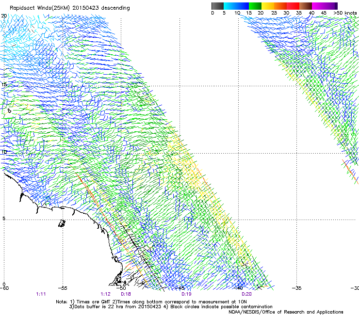Click the purple time label '1:12'
This screenshot has height=315, width=359.
point(105,294)
